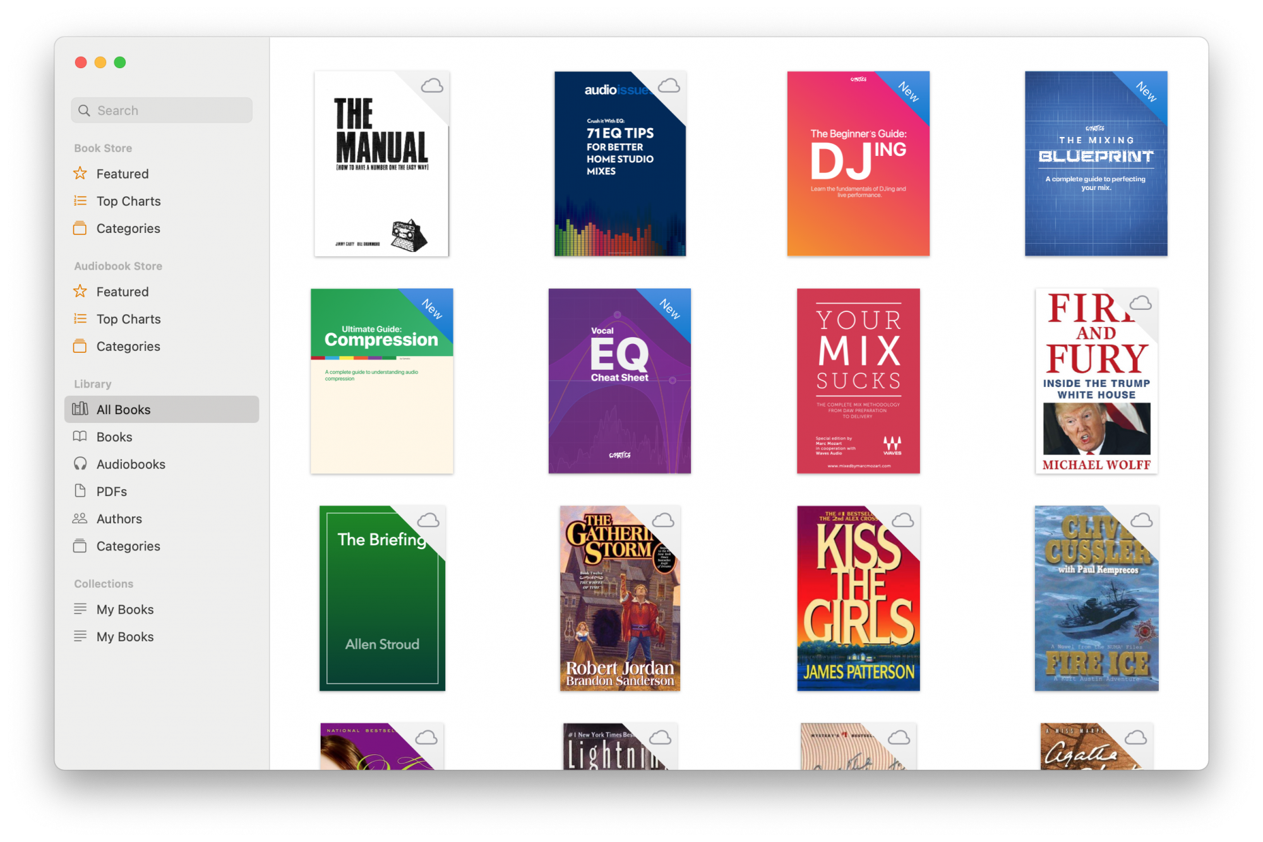The image size is (1263, 842).
Task: Go to Audiobook Store Featured
Action: 123,292
